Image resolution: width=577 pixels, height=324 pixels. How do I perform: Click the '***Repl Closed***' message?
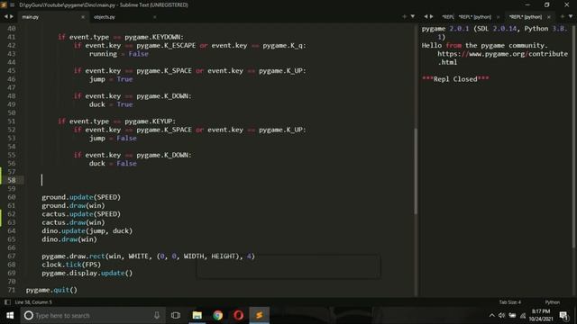(x=455, y=79)
